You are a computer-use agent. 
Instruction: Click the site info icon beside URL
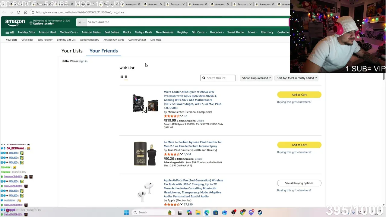pos(33,12)
